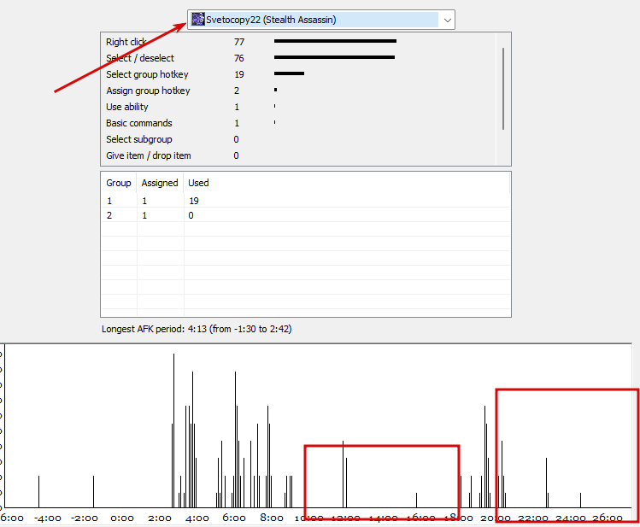Open the Svetocopy22 player dropdown arrow
The image size is (640, 527).
(448, 20)
